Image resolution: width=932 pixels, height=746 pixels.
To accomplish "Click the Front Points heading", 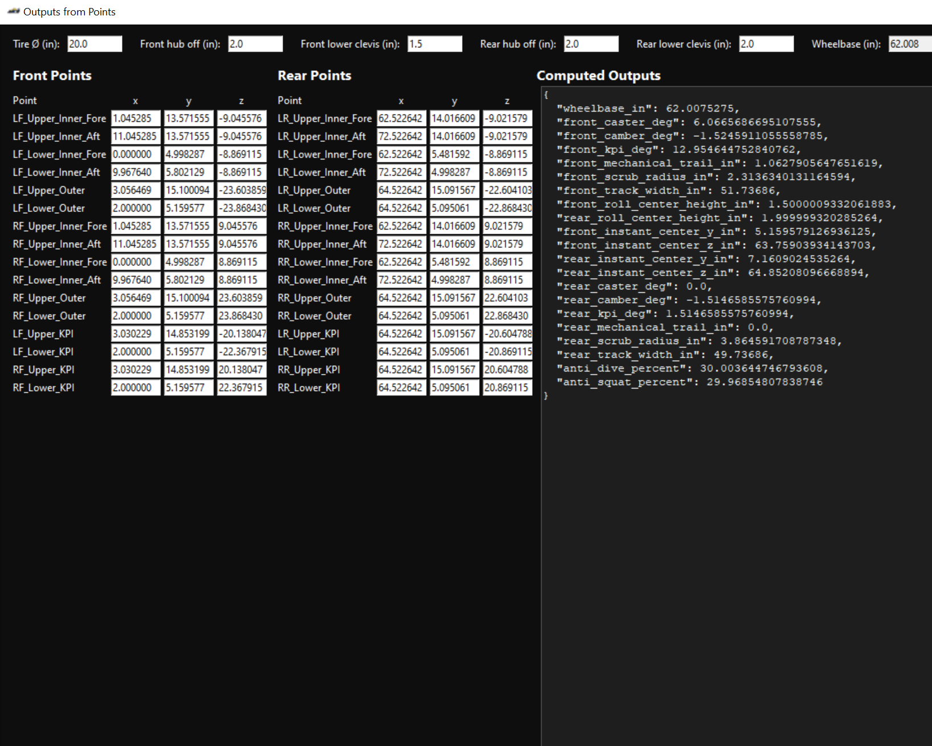I will click(x=52, y=76).
